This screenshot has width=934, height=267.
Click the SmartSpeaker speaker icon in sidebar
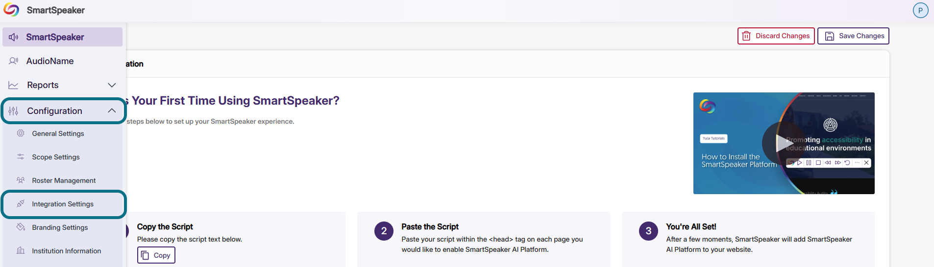pyautogui.click(x=14, y=37)
